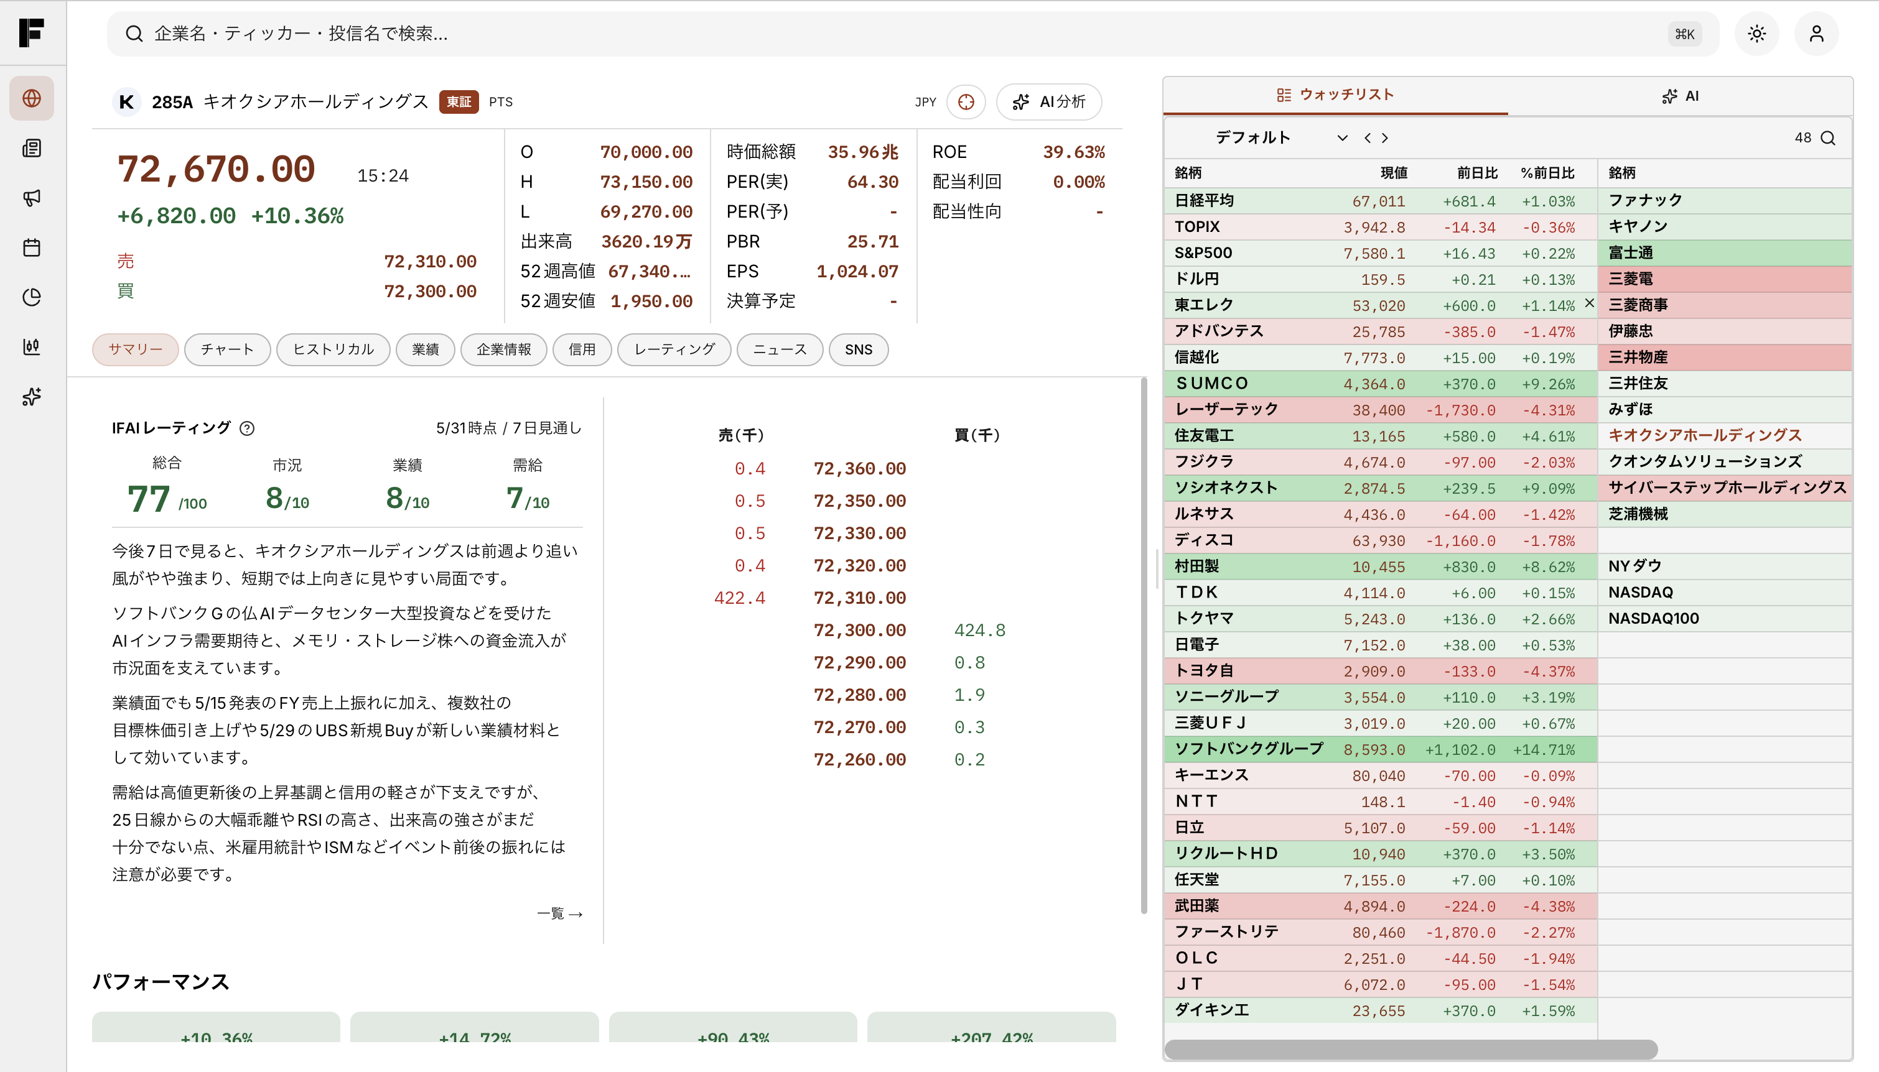The image size is (1879, 1072).
Task: Click the 銘柄 header of first watchlist column
Action: pyautogui.click(x=1188, y=173)
